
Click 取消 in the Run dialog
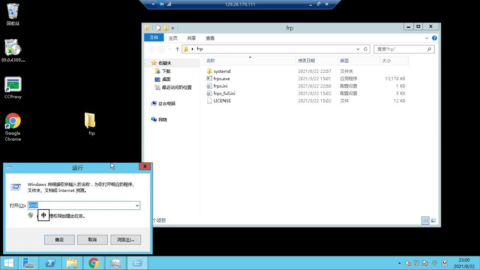click(x=92, y=240)
